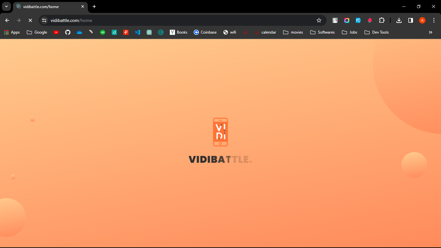Open the GitHub bookmark
441x248 pixels.
tap(68, 32)
